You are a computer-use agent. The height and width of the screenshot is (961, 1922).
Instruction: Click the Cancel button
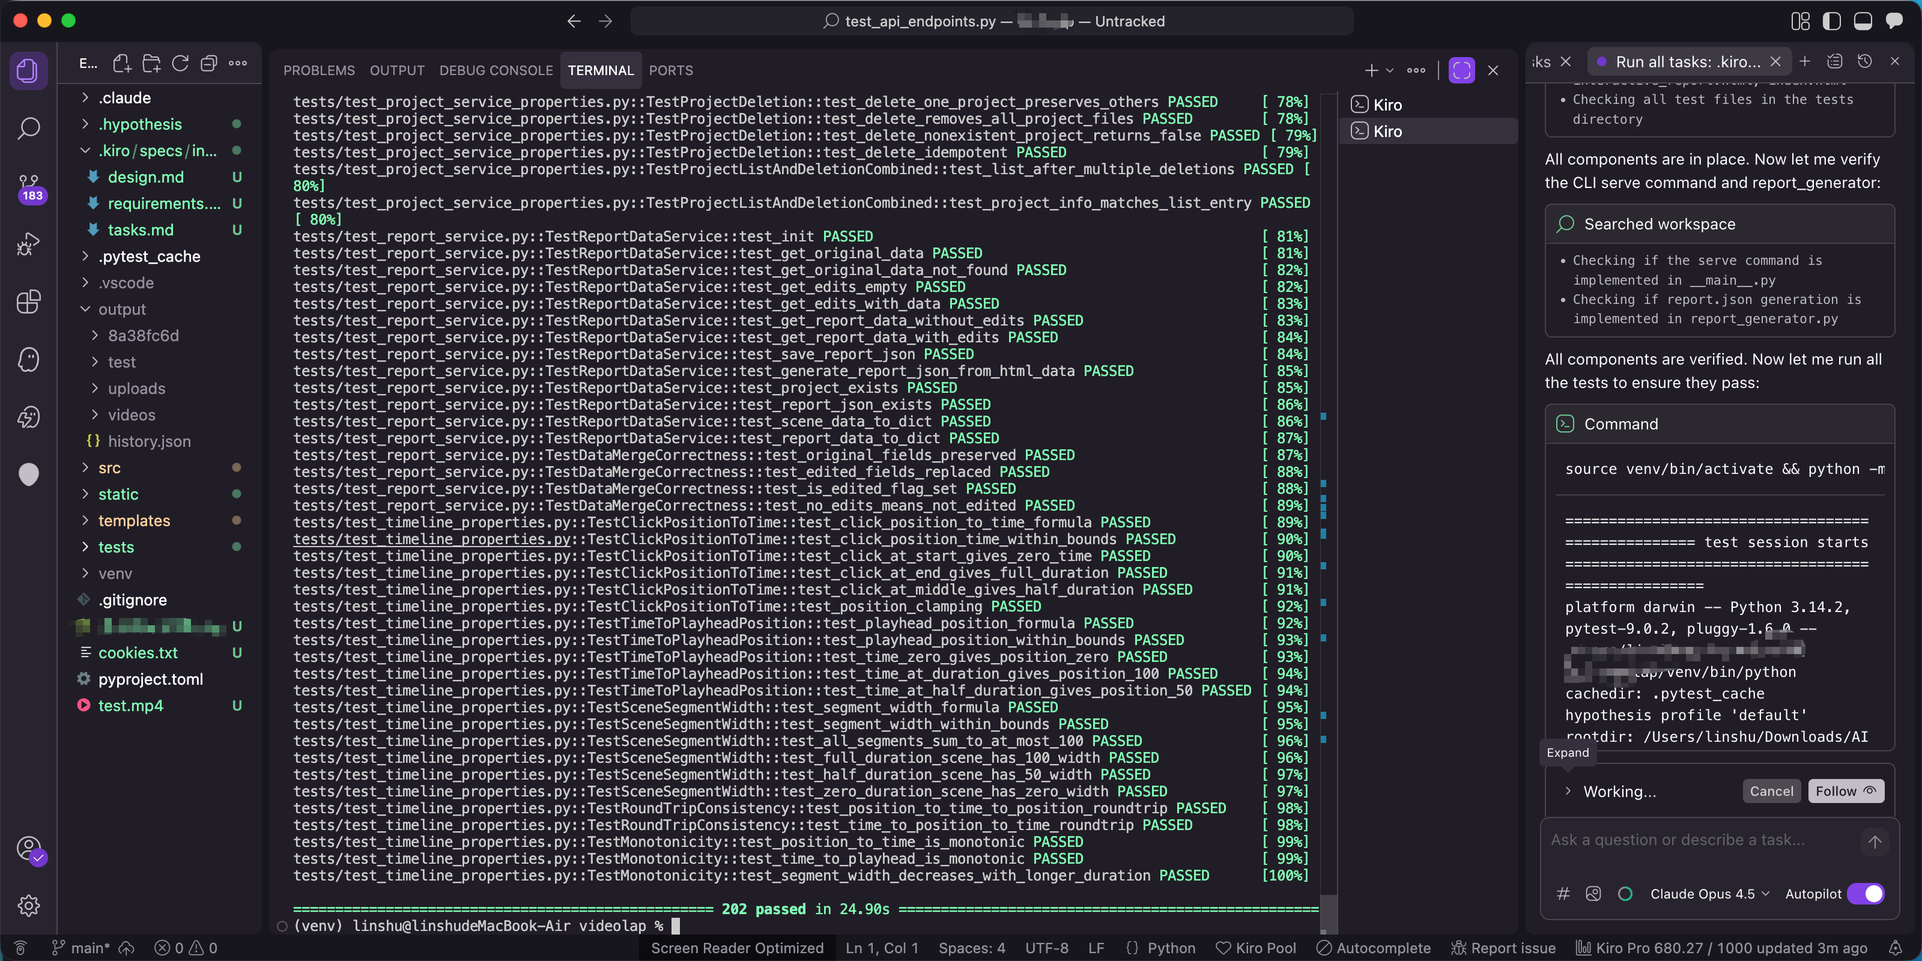pyautogui.click(x=1771, y=791)
